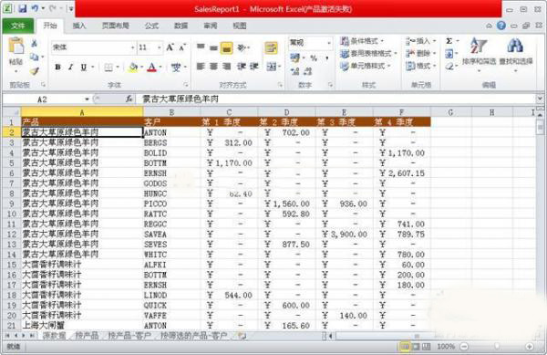
Task: Open the number format dropdown
Action: [329, 43]
